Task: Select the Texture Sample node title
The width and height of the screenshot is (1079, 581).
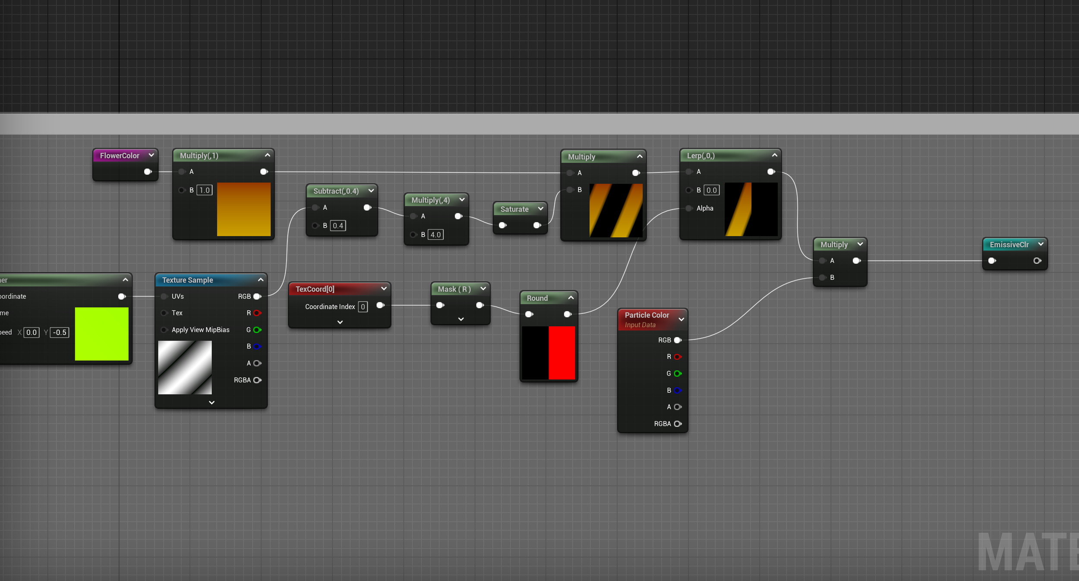Action: (x=188, y=280)
